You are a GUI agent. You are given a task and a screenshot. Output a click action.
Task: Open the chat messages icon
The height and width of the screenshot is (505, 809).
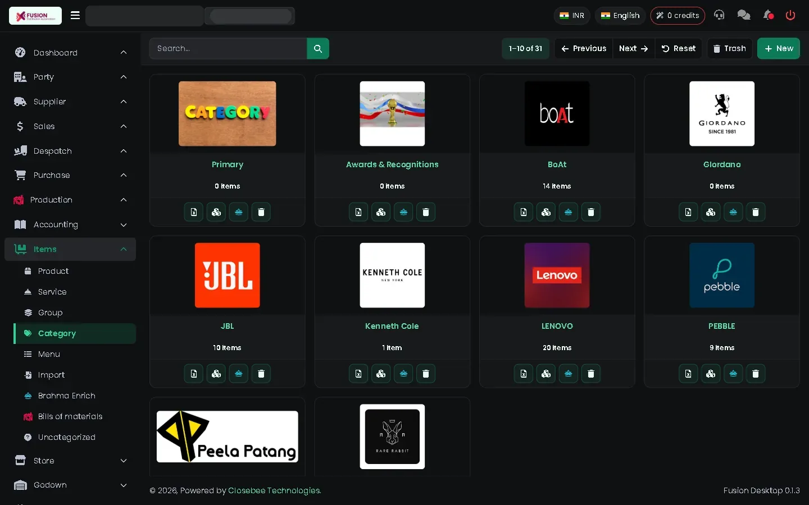pyautogui.click(x=744, y=16)
